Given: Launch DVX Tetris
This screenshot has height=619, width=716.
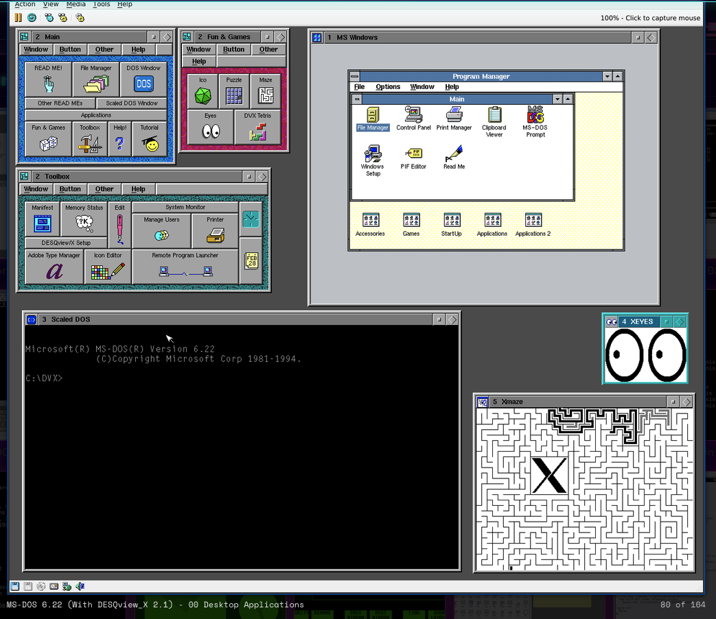Looking at the screenshot, I should click(x=257, y=128).
